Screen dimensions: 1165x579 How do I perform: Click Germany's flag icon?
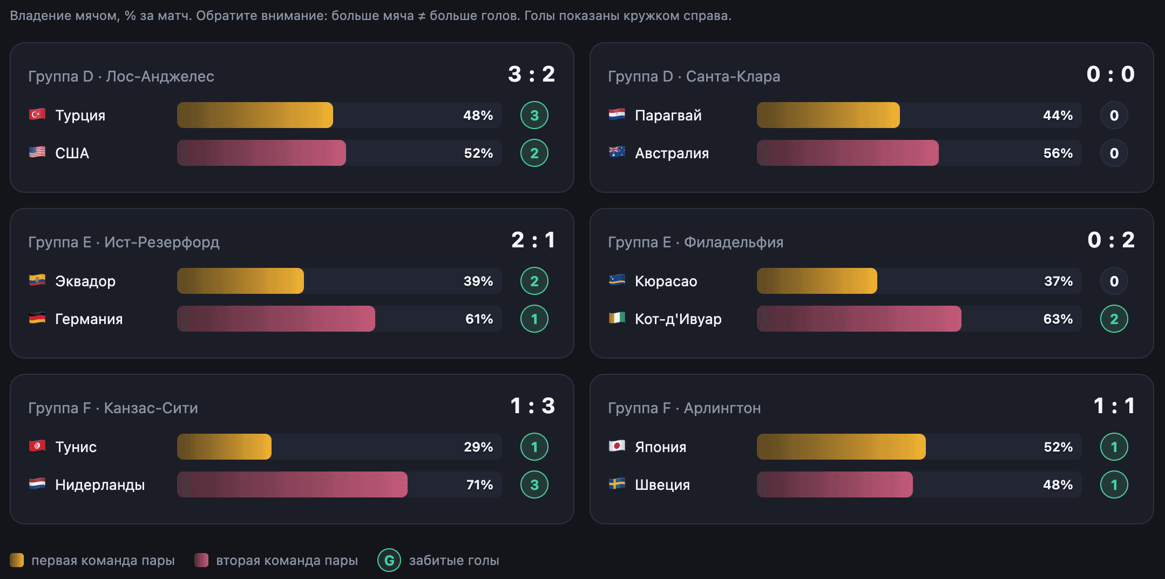[x=37, y=318]
